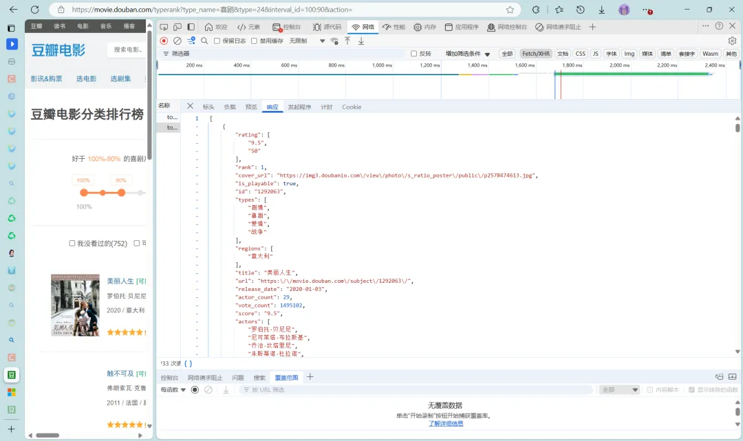Image resolution: width=743 pixels, height=441 pixels.
Task: Open the network search magnifier
Action: [x=204, y=41]
